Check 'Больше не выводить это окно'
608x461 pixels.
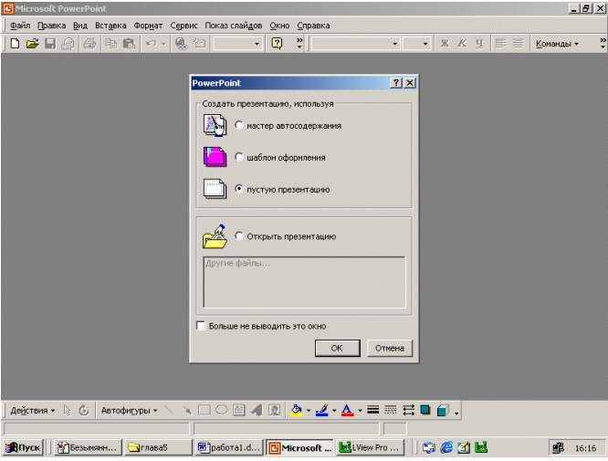coord(201,326)
